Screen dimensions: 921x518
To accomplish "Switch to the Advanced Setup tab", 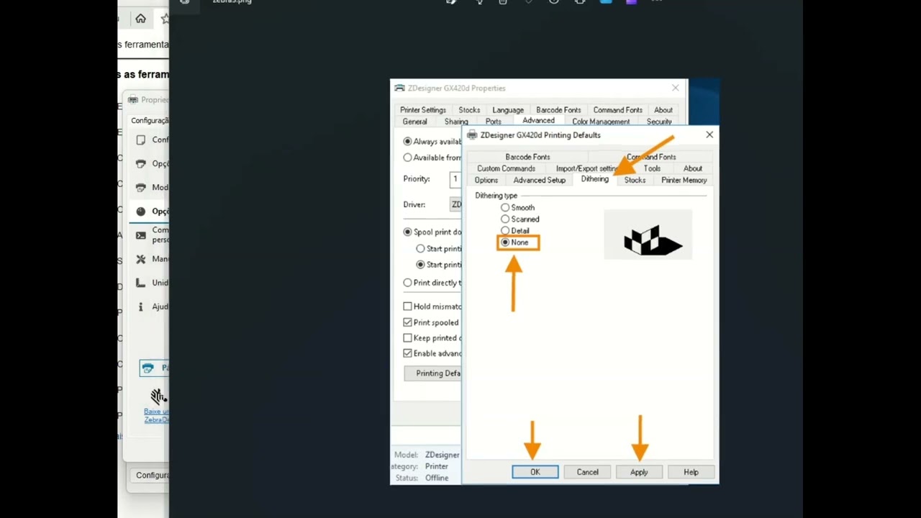I will (539, 180).
